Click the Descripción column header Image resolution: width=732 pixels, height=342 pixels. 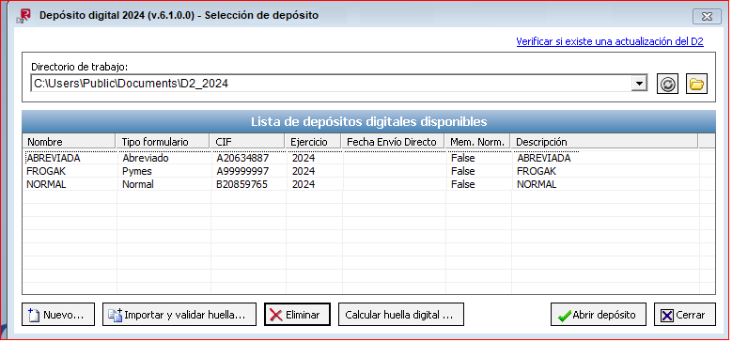pyautogui.click(x=604, y=142)
